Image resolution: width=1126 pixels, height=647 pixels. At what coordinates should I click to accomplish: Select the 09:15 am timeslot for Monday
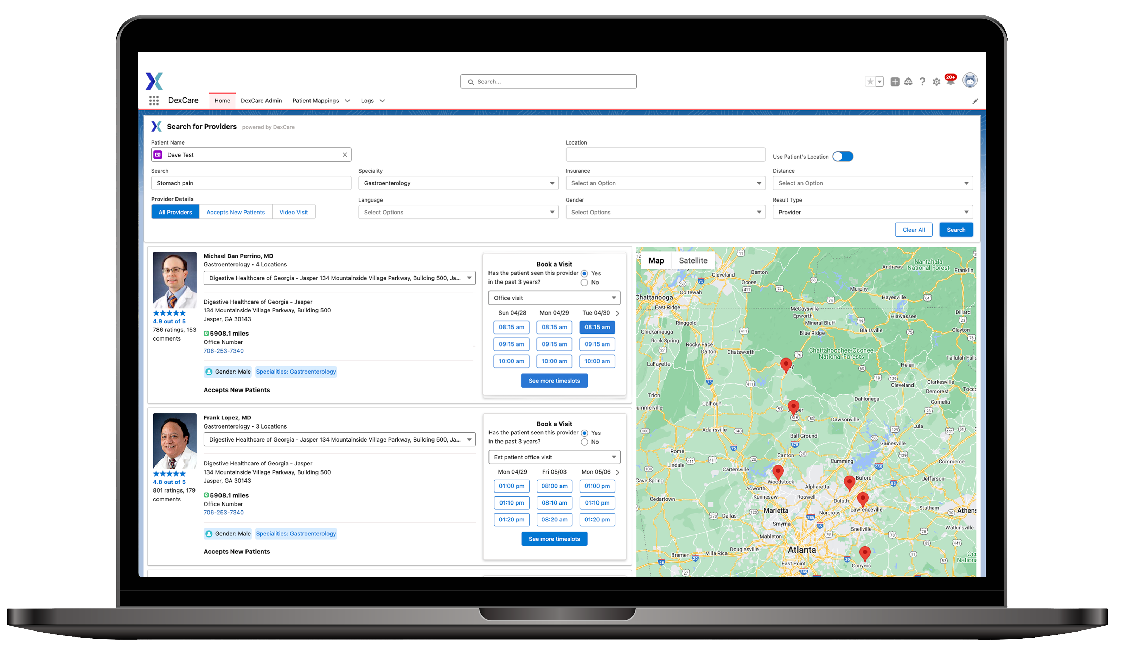click(554, 344)
